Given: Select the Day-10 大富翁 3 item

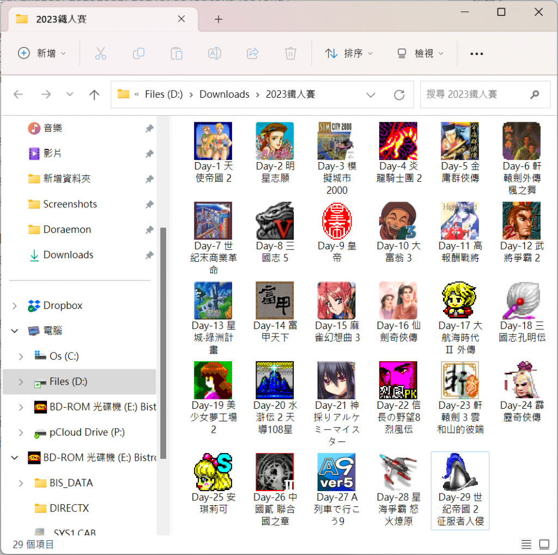Looking at the screenshot, I should tap(398, 232).
